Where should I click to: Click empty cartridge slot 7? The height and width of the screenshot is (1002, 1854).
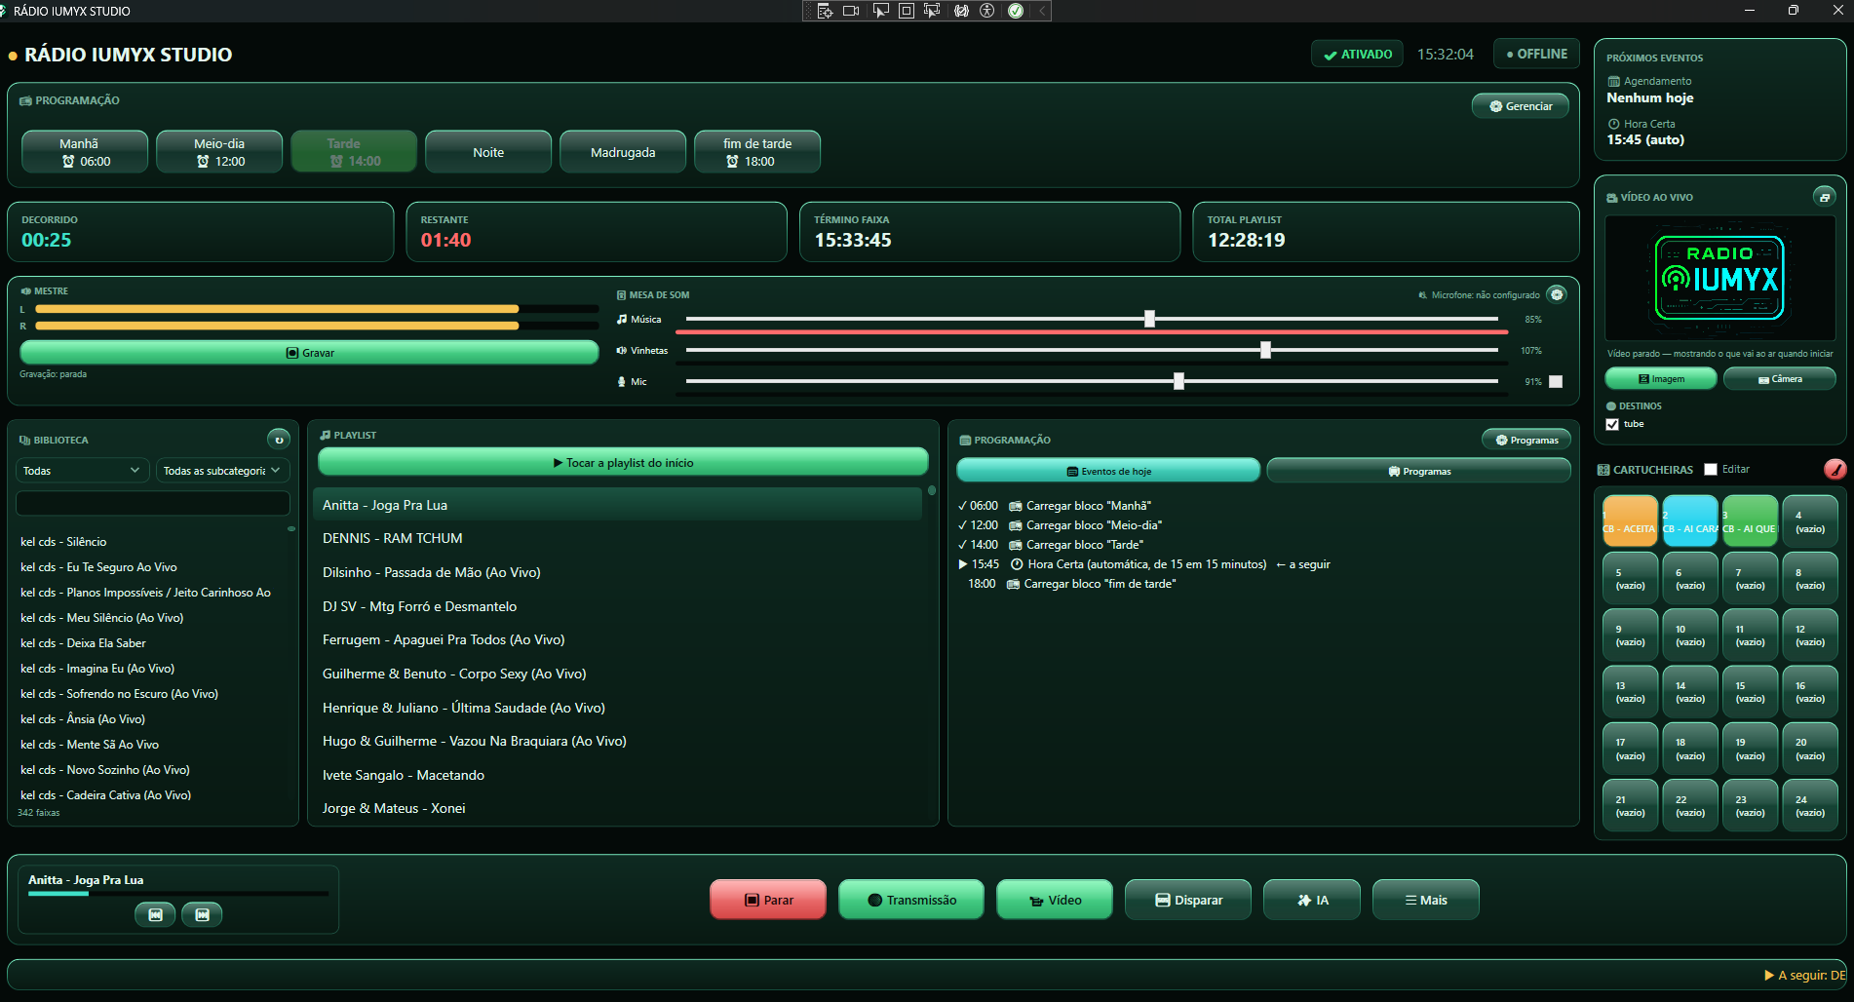pyautogui.click(x=1750, y=579)
